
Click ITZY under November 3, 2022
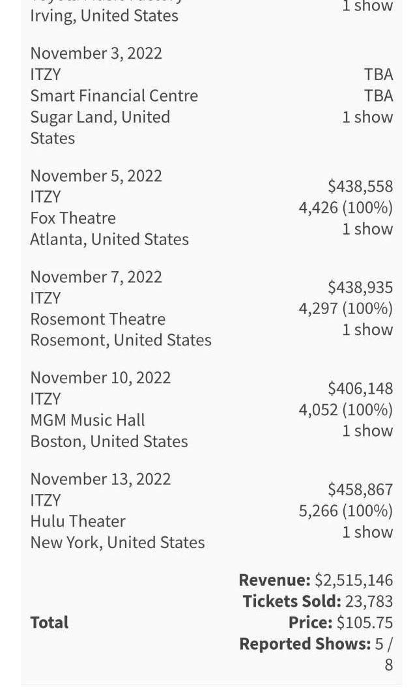click(x=45, y=74)
